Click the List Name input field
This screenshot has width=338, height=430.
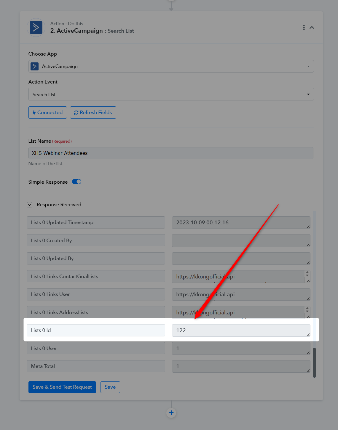click(171, 153)
